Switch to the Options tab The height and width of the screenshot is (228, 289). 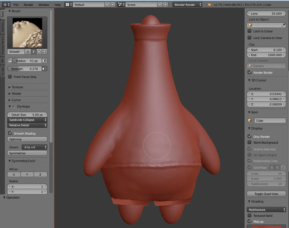click(3, 27)
